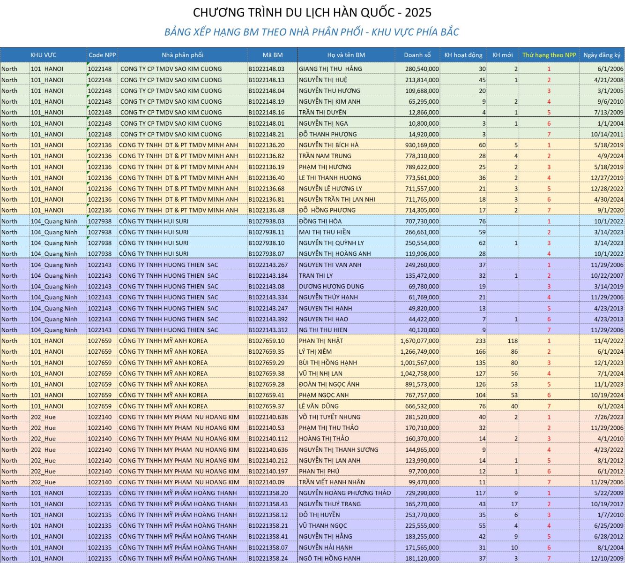
Task: Select the code 'B1022148.04'
Action: pyautogui.click(x=266, y=91)
